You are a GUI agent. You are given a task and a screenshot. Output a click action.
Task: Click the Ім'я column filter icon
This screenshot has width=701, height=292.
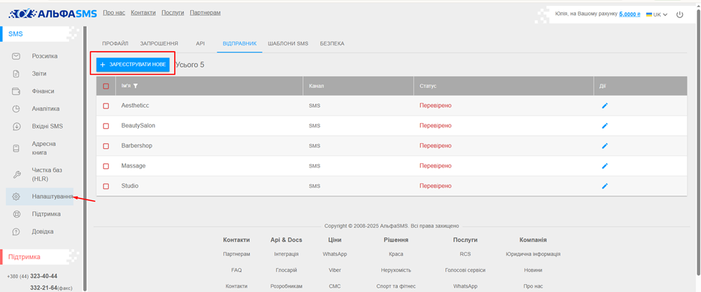tap(135, 86)
